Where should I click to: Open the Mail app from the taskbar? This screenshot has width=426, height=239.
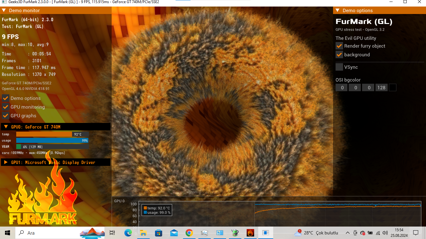174,233
